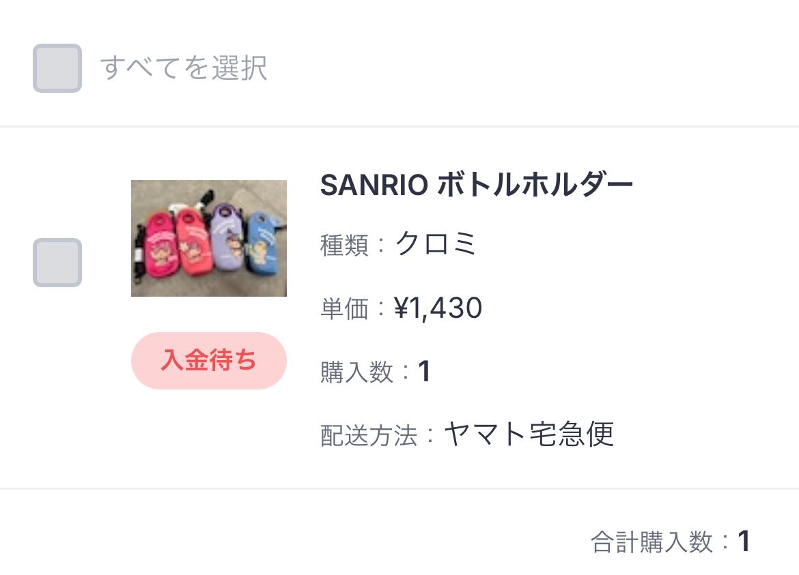Click the total count beside 合計購入数
Viewport: 799px width, 575px height.
744,542
